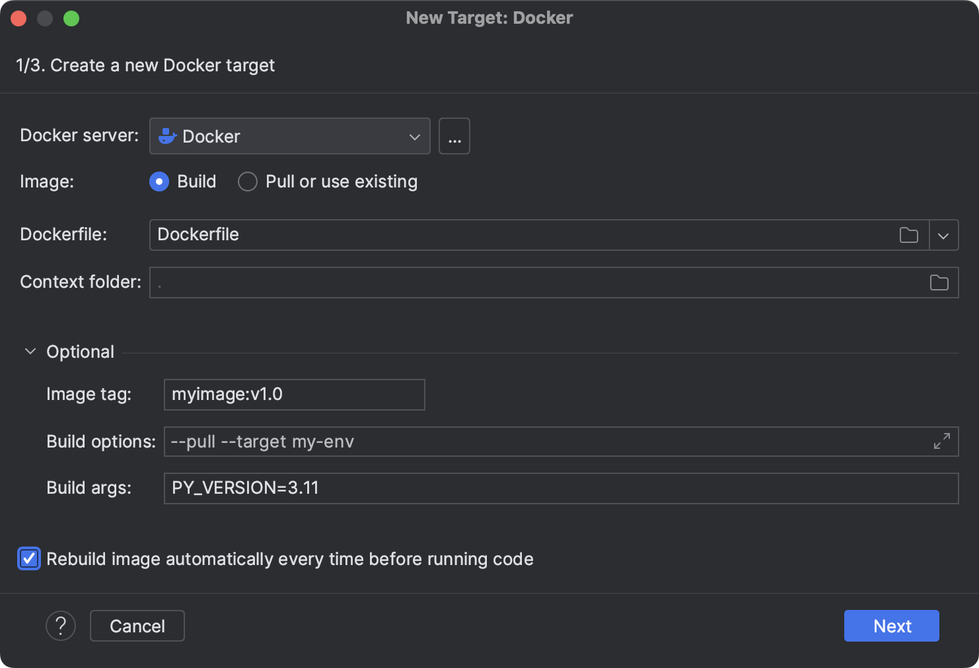This screenshot has height=668, width=979.
Task: Disable automatic image rebuild before running code
Action: (x=28, y=559)
